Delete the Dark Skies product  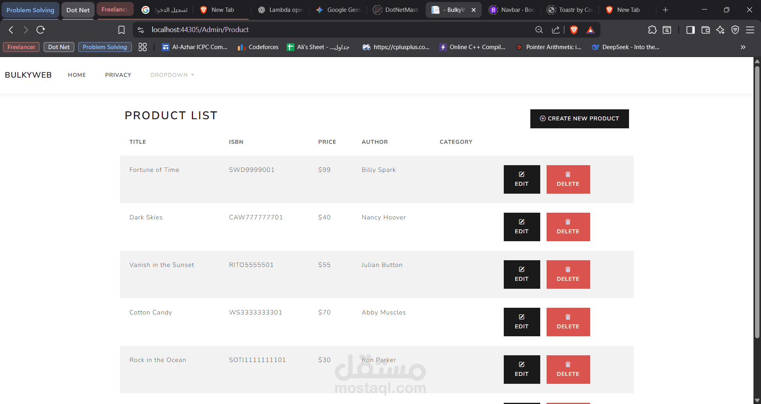(x=568, y=227)
